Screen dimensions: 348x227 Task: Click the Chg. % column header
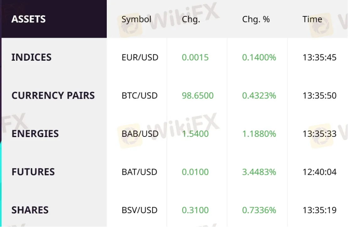(x=256, y=19)
